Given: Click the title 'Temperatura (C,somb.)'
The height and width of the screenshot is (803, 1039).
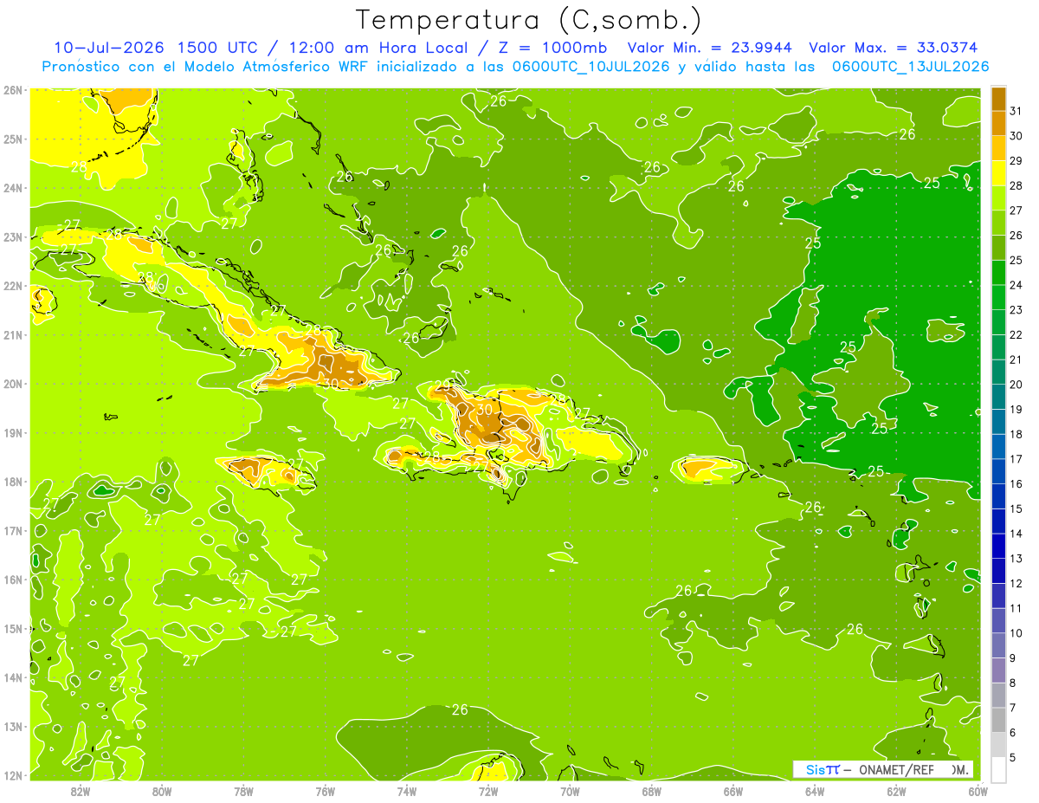Looking at the screenshot, I should coord(528,20).
